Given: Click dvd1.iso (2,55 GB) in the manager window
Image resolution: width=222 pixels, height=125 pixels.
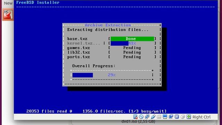Looking at the screenshot, I should [x=138, y=122].
